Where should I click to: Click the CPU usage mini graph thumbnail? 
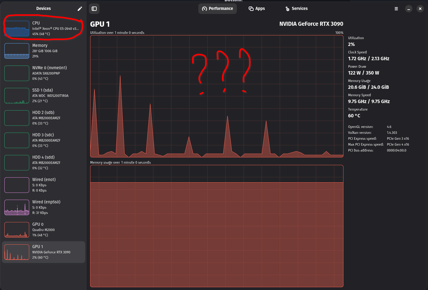click(x=17, y=29)
